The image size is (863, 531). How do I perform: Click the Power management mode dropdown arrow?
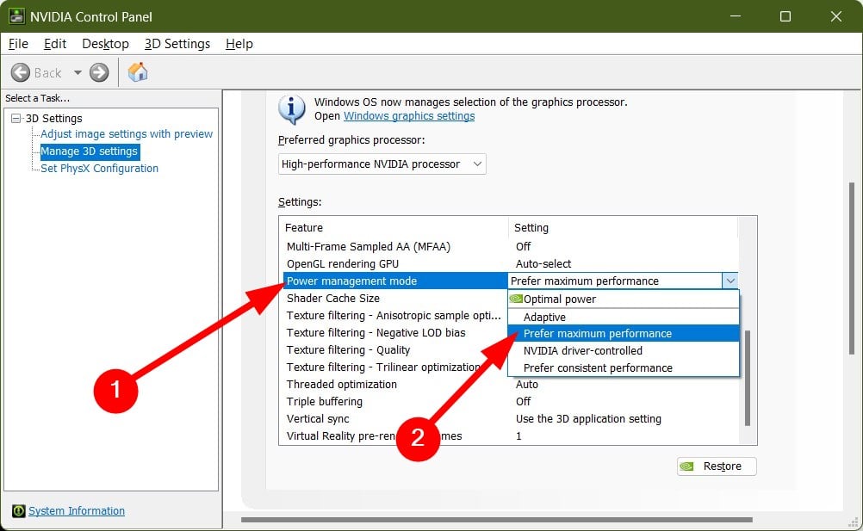coord(730,281)
